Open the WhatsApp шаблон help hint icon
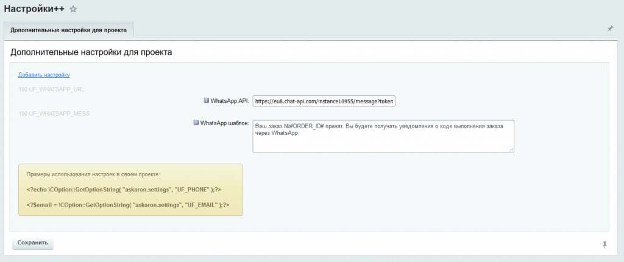The width and height of the screenshot is (624, 262). [x=196, y=123]
